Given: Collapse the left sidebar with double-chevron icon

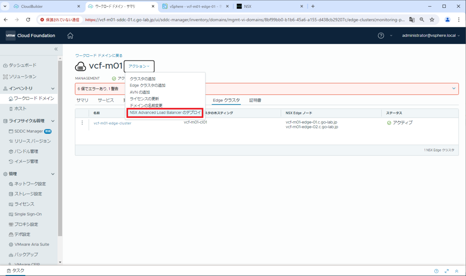Looking at the screenshot, I should pyautogui.click(x=56, y=49).
